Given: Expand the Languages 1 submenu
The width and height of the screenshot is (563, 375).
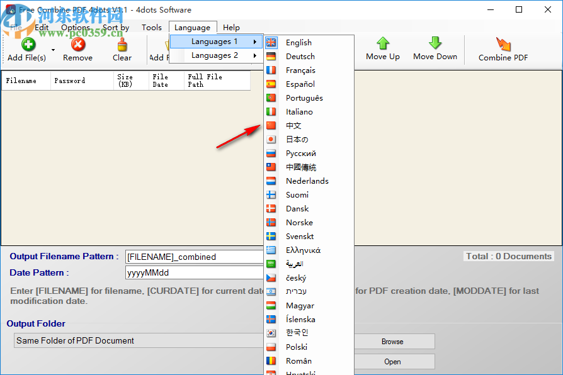Looking at the screenshot, I should [x=216, y=42].
